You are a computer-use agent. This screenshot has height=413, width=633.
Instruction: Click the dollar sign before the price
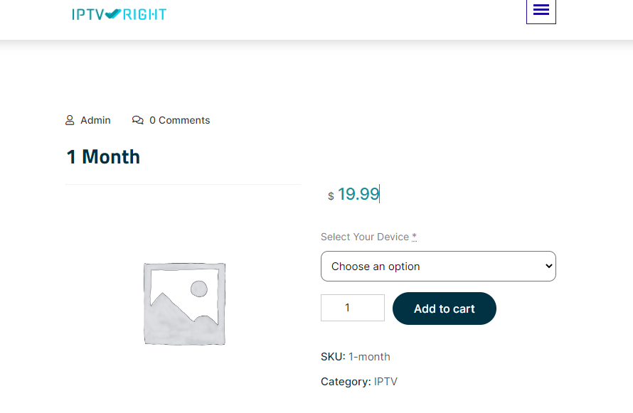click(331, 196)
